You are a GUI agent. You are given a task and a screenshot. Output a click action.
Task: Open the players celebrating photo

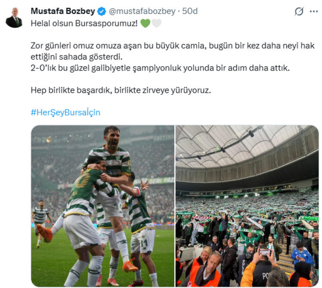103,206
